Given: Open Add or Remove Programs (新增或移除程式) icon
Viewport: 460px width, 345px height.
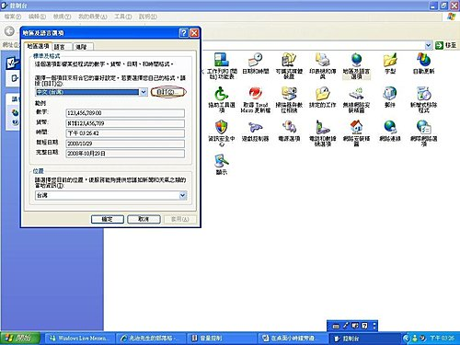Looking at the screenshot, I should [423, 99].
